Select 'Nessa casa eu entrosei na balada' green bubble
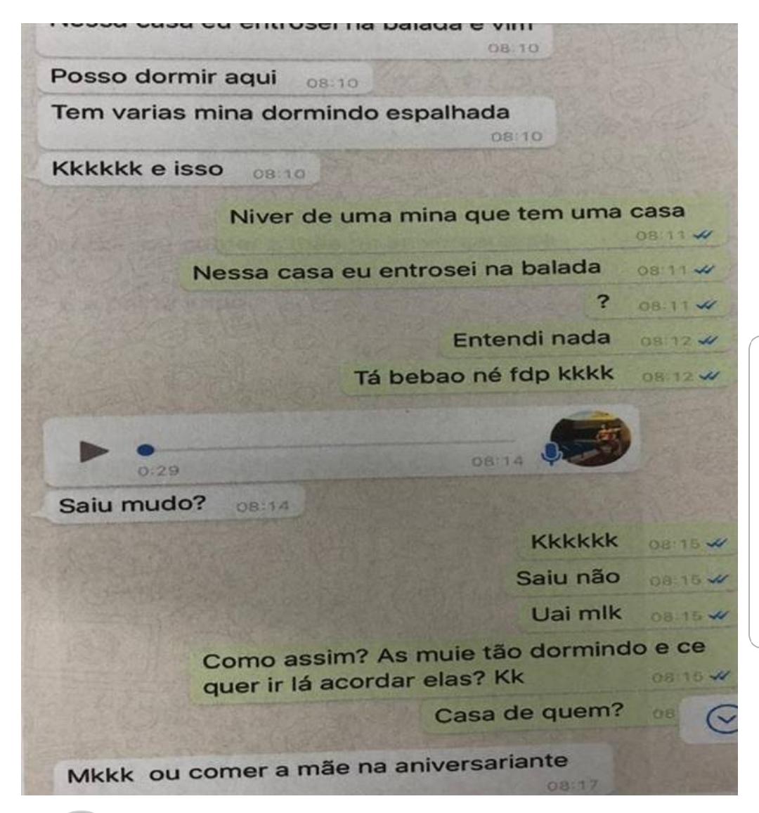The height and width of the screenshot is (813, 759). pos(453,270)
